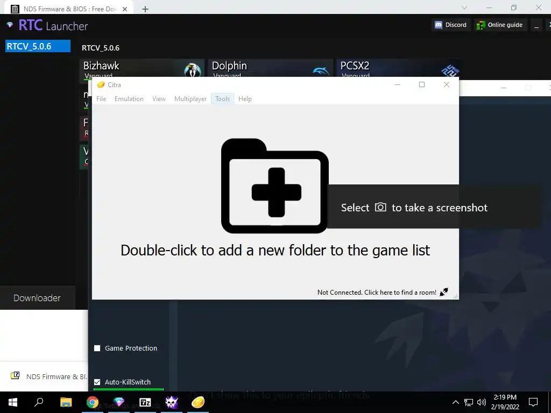
Task: Click the downloaded archive file icon
Action: point(15,375)
